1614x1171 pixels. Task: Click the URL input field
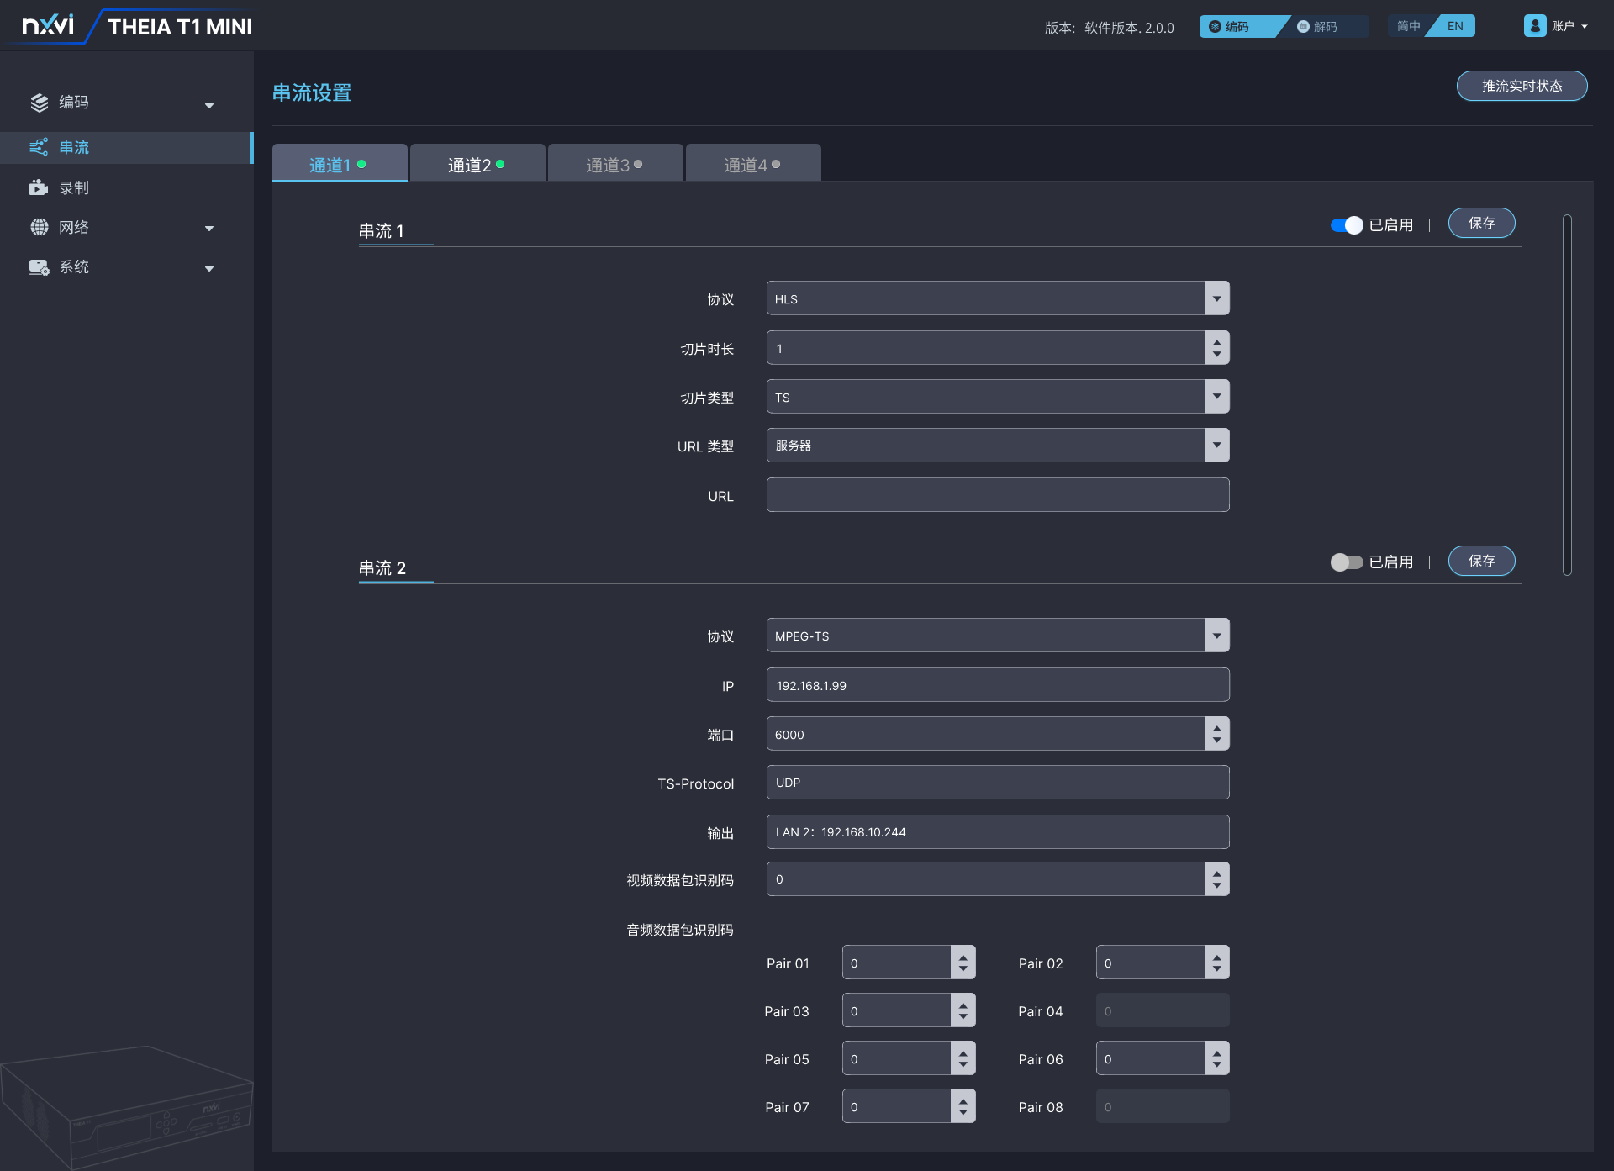tap(997, 496)
